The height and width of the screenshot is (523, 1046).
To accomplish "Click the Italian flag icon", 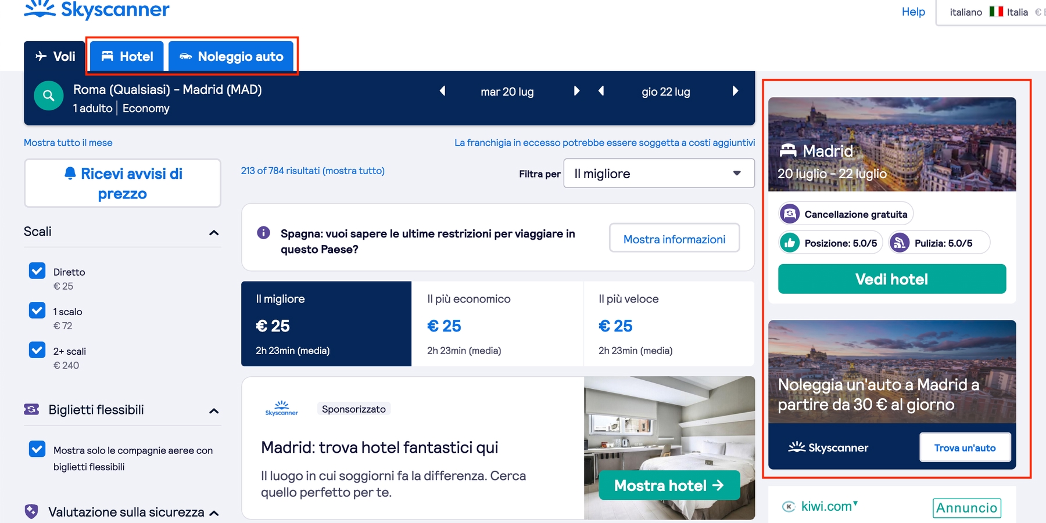I will [x=996, y=12].
